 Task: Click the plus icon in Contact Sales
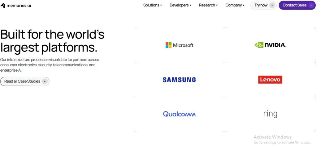(x=311, y=6)
